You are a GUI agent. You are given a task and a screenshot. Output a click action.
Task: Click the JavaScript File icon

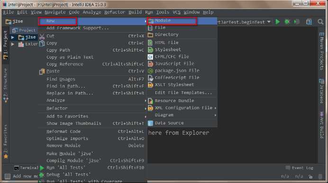pyautogui.click(x=150, y=64)
